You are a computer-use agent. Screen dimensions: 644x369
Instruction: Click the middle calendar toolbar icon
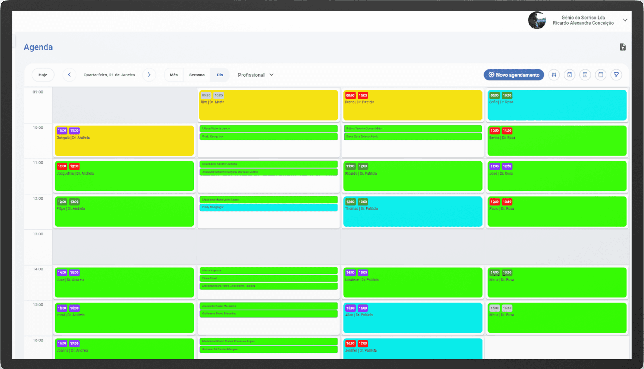click(585, 75)
